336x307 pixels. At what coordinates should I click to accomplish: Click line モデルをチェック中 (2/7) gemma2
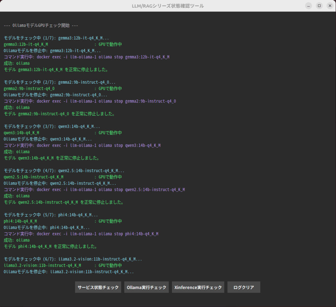(60, 82)
